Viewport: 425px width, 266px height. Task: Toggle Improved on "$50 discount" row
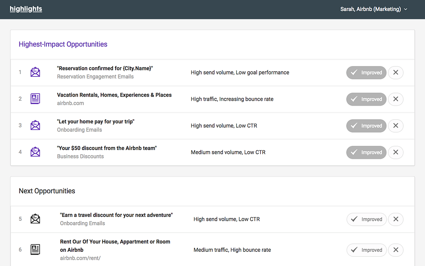pyautogui.click(x=366, y=152)
